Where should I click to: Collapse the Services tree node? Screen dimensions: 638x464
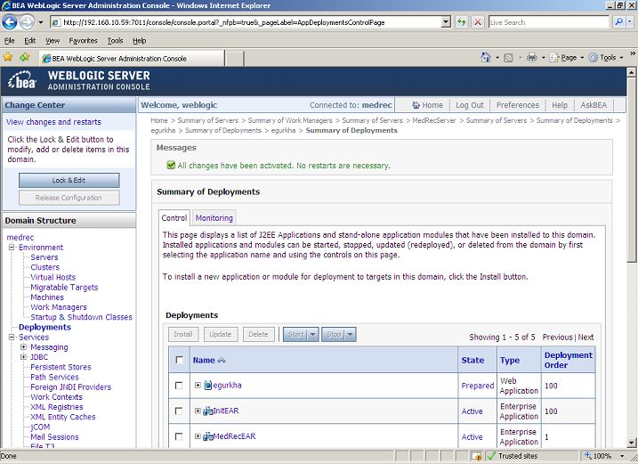point(12,337)
